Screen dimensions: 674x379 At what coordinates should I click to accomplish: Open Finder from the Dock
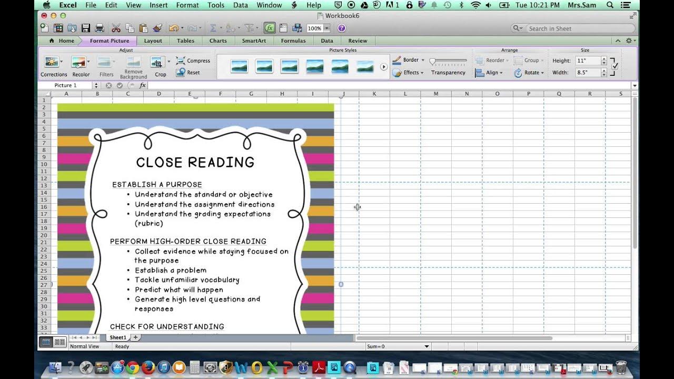point(55,367)
